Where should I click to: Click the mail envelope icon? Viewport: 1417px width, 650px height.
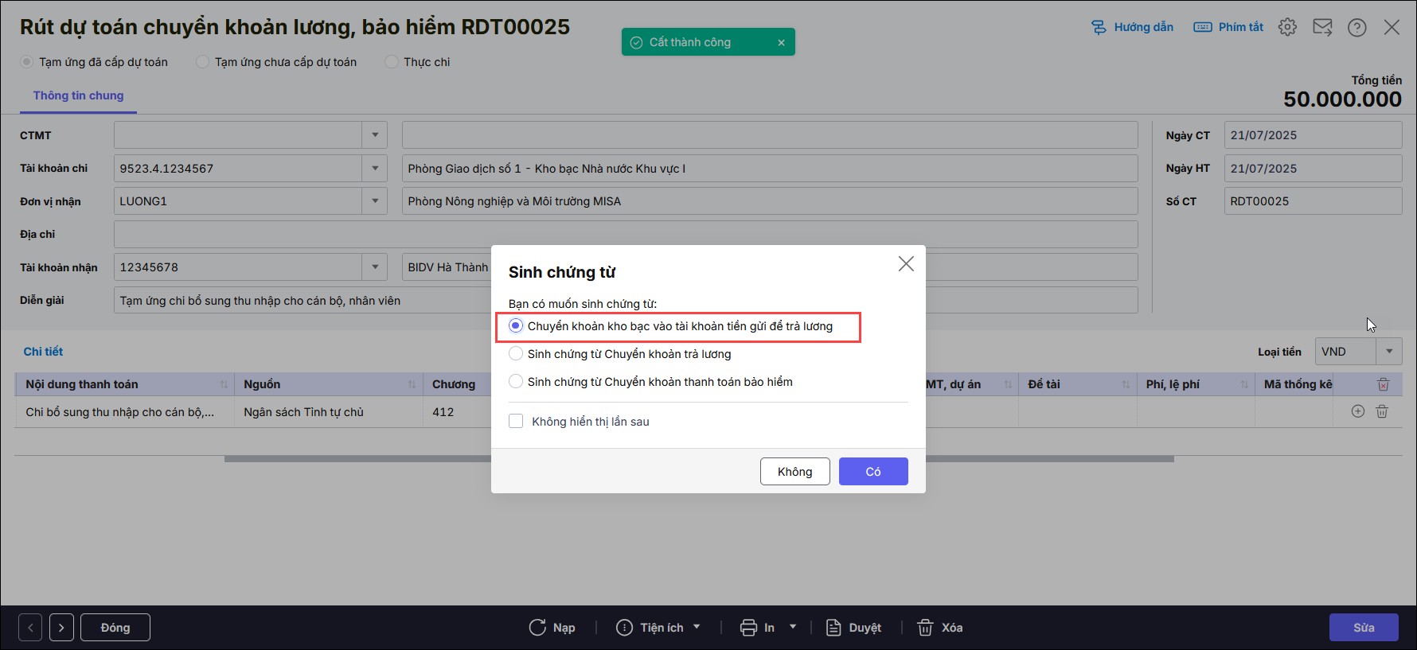coord(1322,27)
